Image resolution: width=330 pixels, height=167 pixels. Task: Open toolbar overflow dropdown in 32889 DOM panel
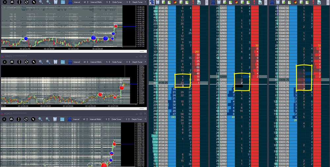[x=266, y=2]
